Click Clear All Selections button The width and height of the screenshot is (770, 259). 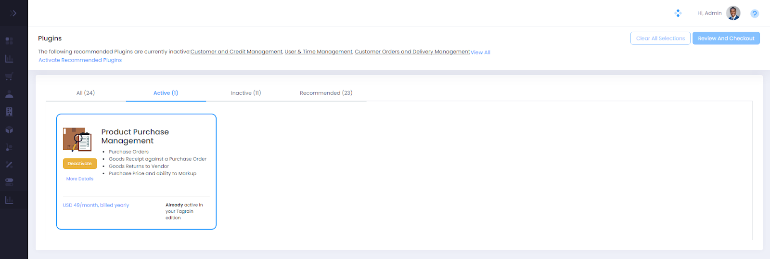point(660,38)
